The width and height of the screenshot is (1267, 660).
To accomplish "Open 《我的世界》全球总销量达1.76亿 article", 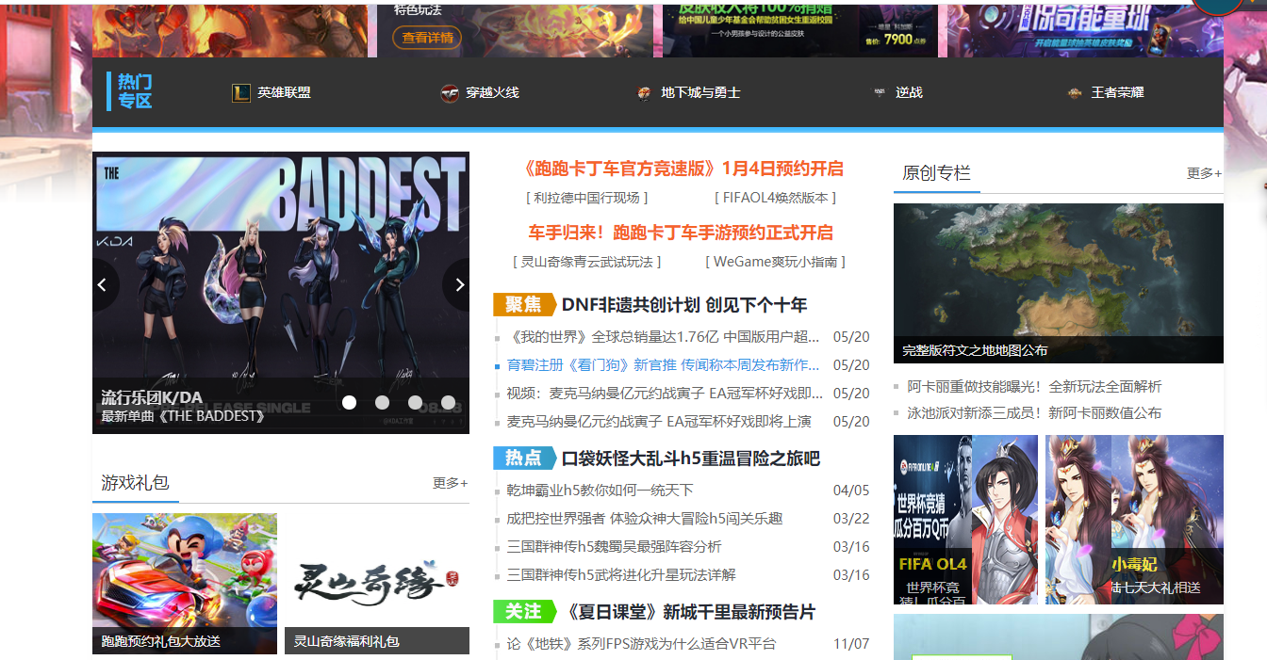I will (664, 337).
